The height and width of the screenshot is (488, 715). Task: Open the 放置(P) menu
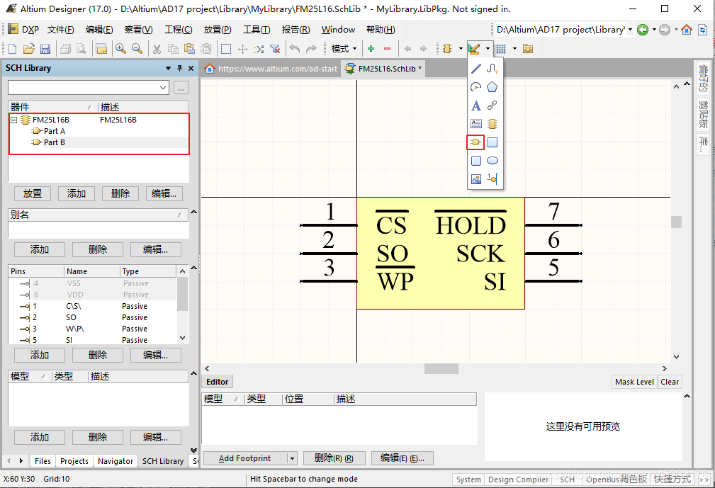point(217,30)
